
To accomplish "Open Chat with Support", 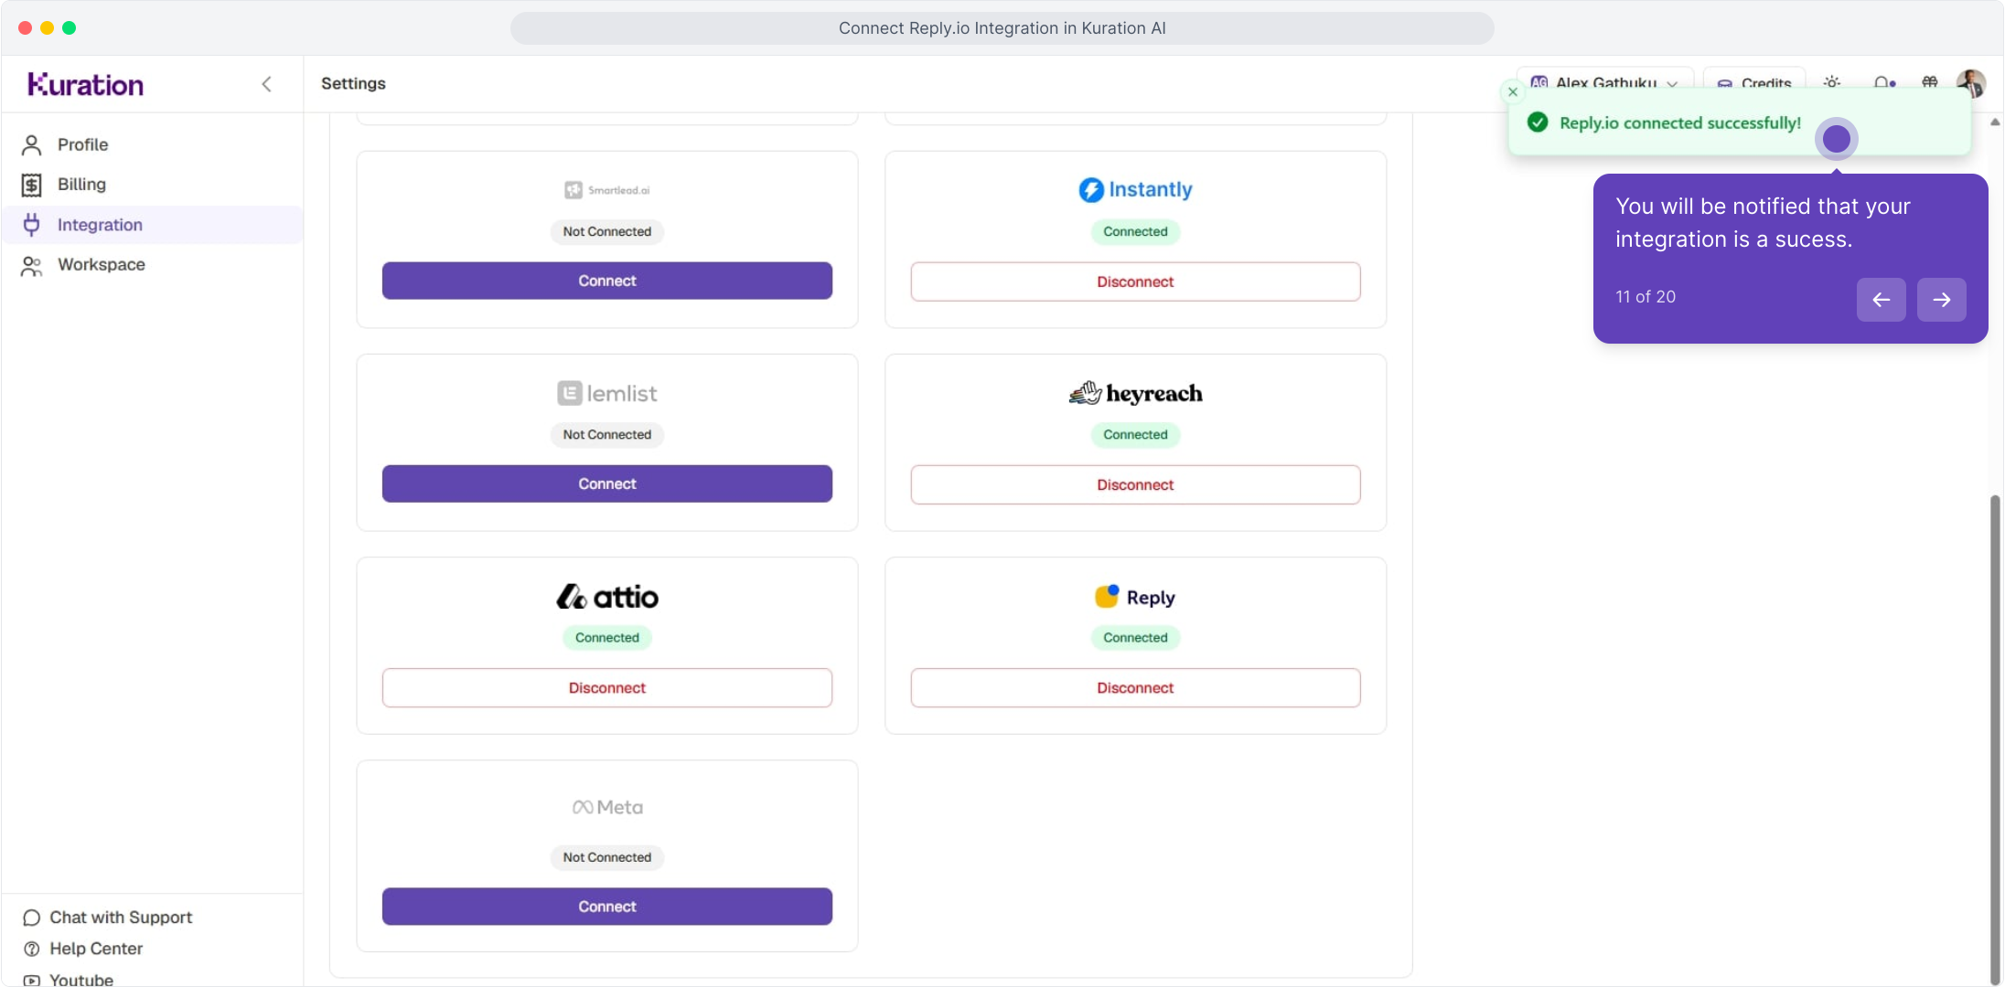I will click(x=108, y=918).
